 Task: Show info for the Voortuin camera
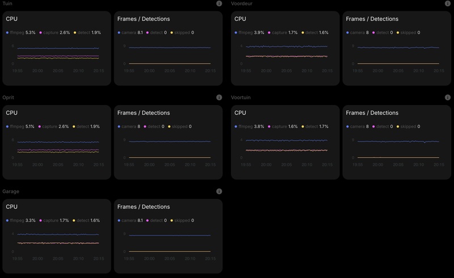coord(447,98)
